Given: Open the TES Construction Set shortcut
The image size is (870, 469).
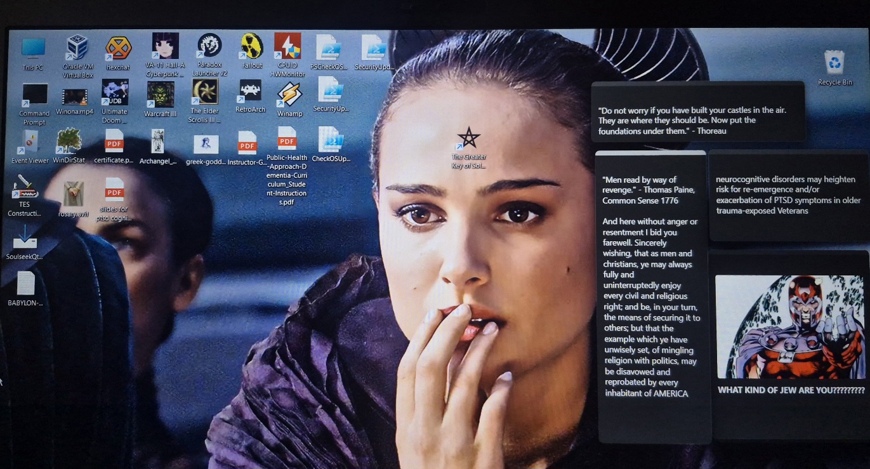Looking at the screenshot, I should coord(24,195).
